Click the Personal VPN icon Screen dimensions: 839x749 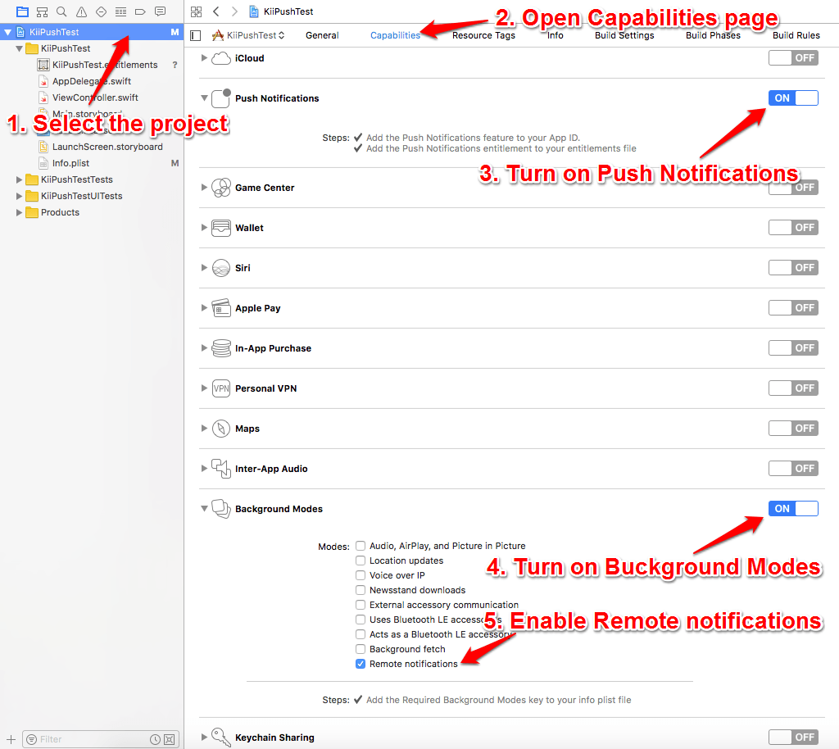[221, 388]
